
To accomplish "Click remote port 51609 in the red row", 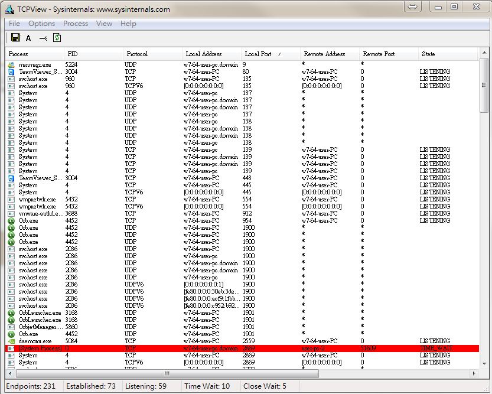I will tap(368, 348).
